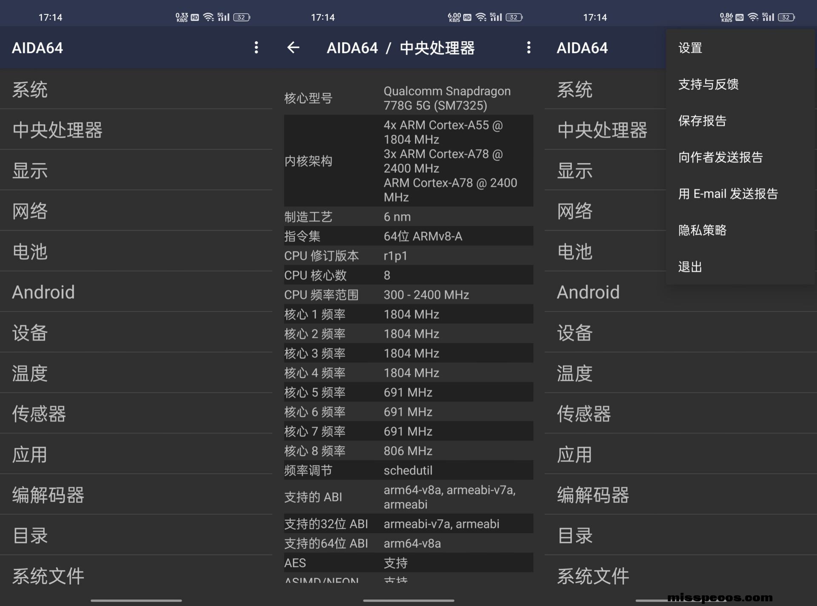Tap the navigation handle bar below the middle screen
The width and height of the screenshot is (817, 606).
(408, 600)
